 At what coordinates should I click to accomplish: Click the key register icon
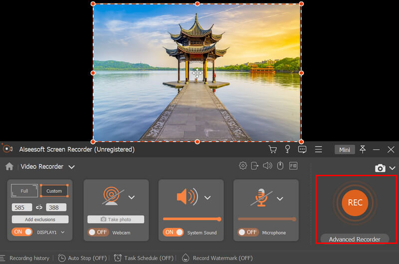point(287,149)
